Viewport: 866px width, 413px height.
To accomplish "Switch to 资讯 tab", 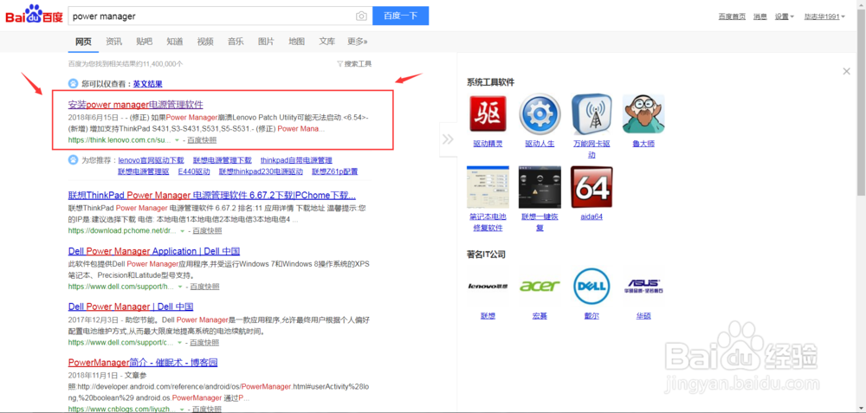I will click(x=113, y=42).
